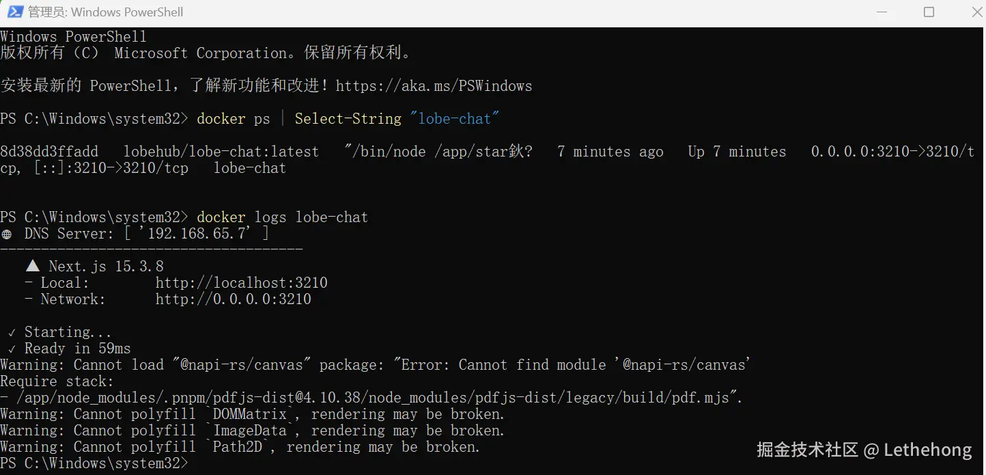Click the checkmark beside Ready in 59ms
Screen dimensions: 986x475
pos(12,349)
